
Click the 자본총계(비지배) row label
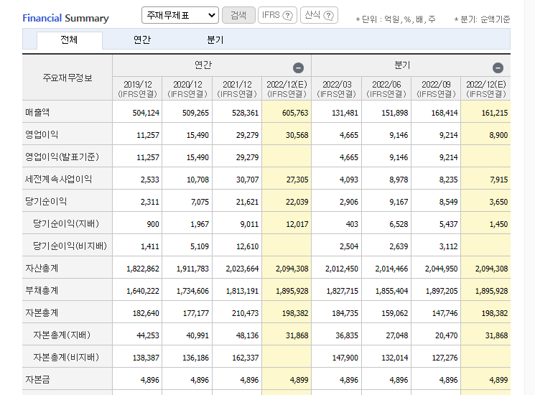pos(66,357)
